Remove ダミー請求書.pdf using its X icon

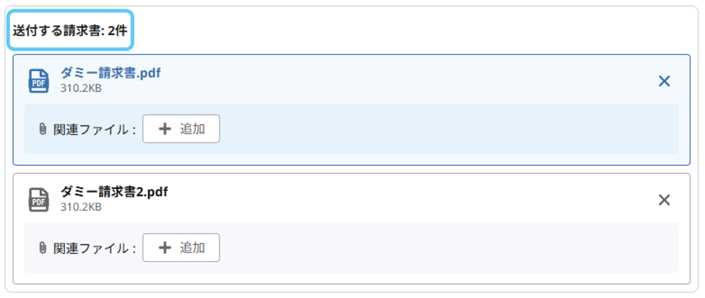pos(664,81)
